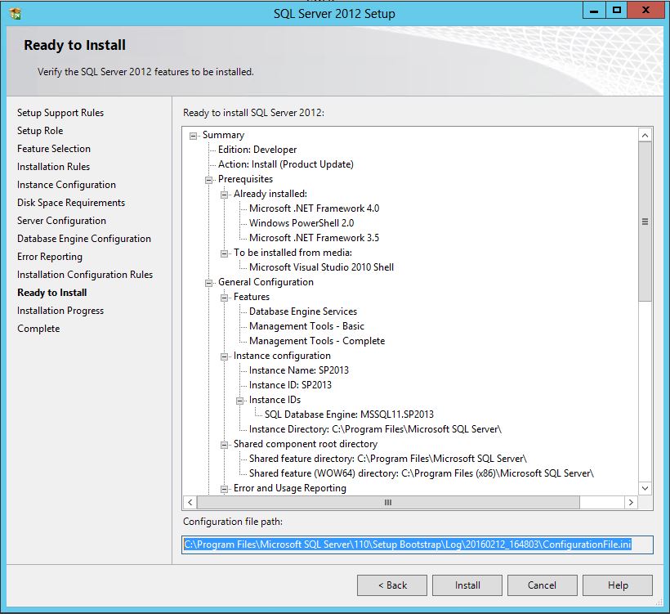Maximize the SQL Server 2012 Setup window
The width and height of the screenshot is (670, 614).
pos(617,11)
